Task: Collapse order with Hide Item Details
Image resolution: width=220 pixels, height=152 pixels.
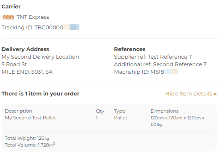Action: click(189, 94)
